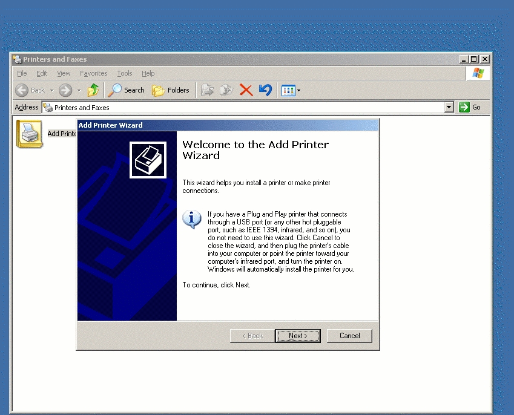Expand the Forward history dropdown arrow
The height and width of the screenshot is (415, 514).
79,90
